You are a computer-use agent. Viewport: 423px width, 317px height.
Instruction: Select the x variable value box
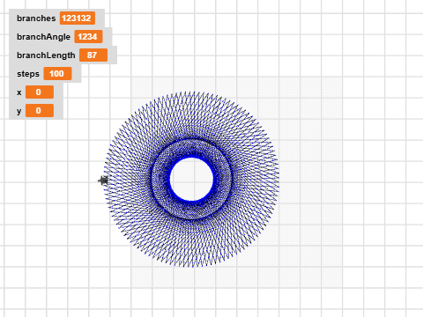pos(40,92)
